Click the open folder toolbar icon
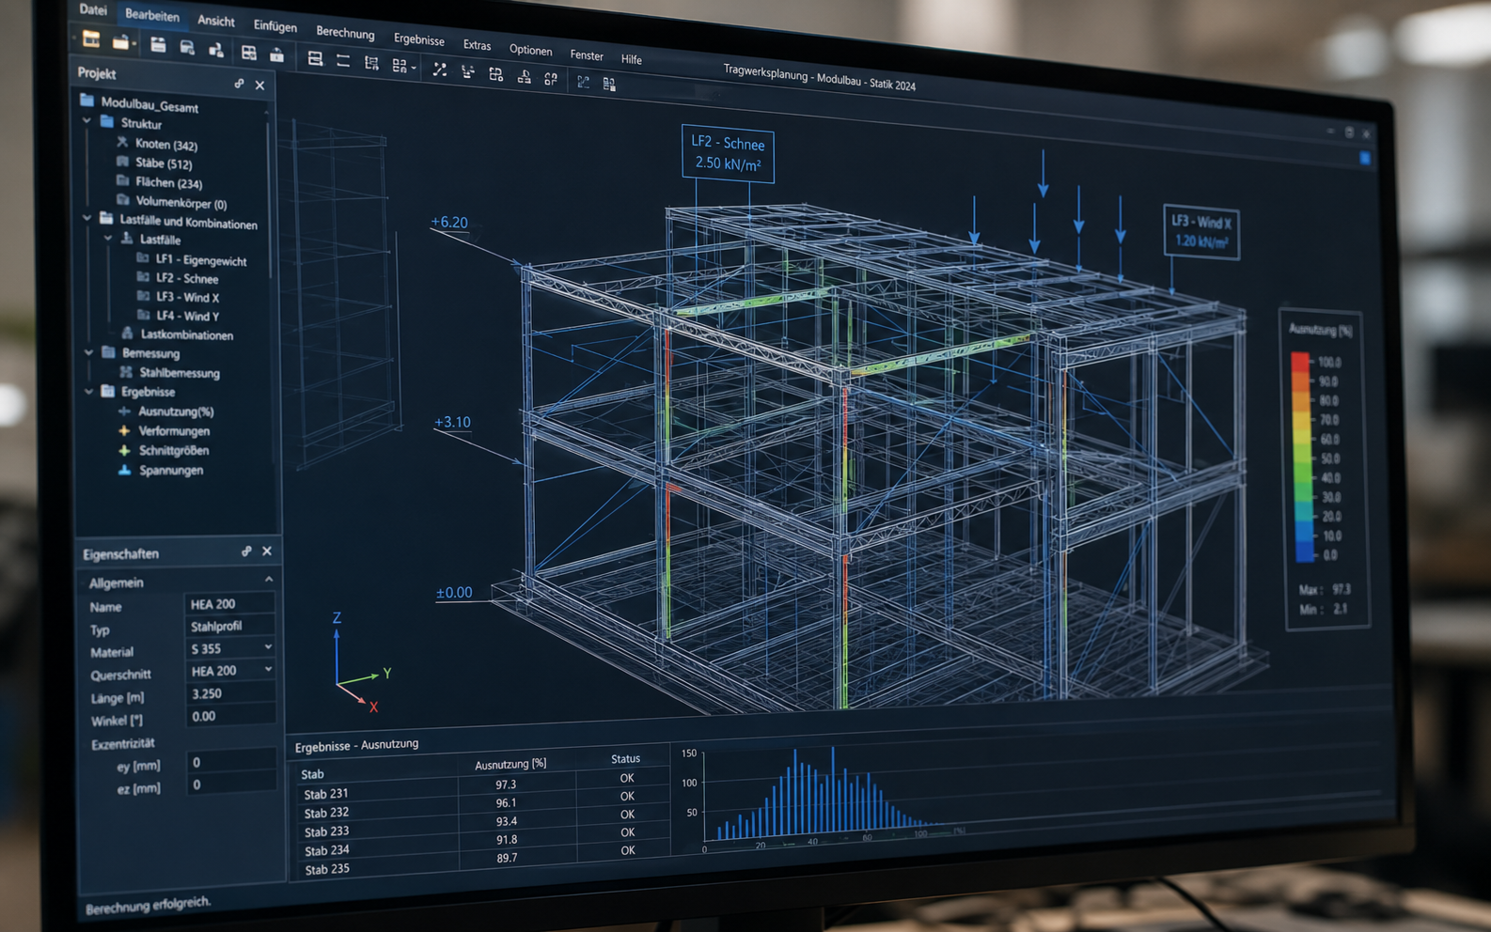This screenshot has width=1491, height=932. (x=121, y=41)
